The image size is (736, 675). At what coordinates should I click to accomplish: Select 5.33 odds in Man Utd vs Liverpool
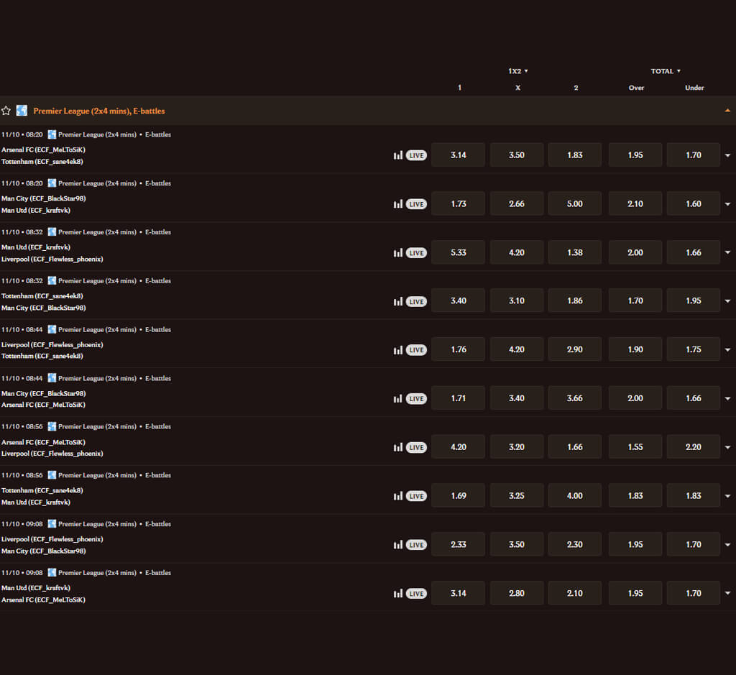point(458,252)
